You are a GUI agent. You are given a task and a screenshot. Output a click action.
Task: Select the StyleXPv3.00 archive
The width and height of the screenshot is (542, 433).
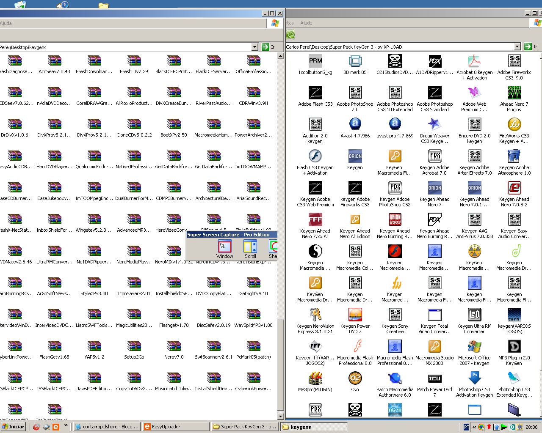click(x=94, y=283)
